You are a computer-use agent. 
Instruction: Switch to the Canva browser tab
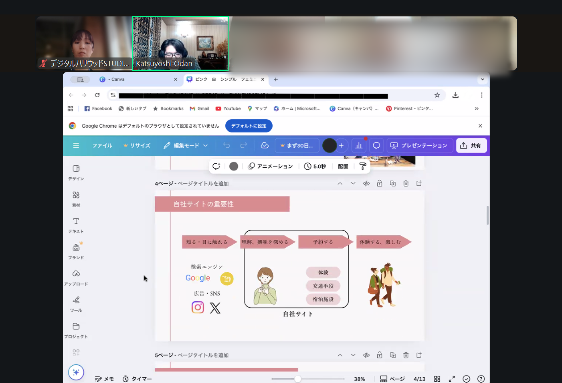click(x=136, y=79)
